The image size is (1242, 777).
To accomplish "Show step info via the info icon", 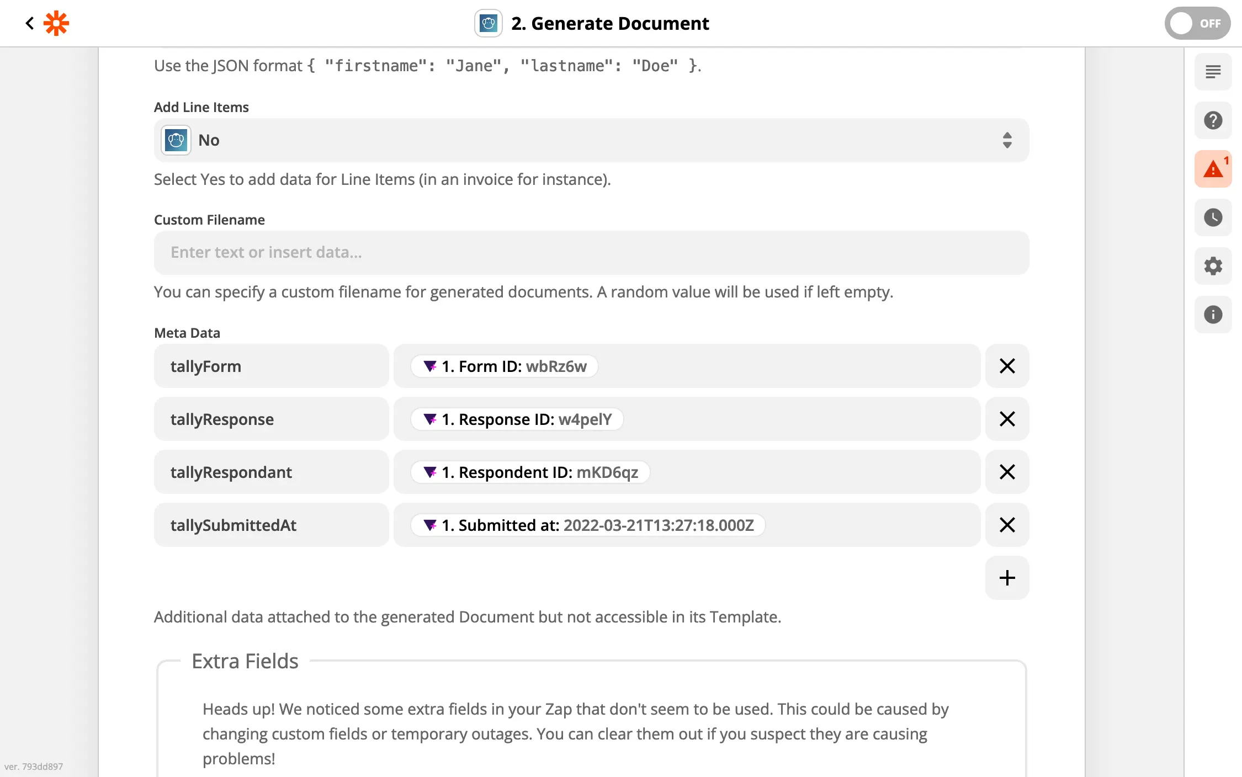I will pyautogui.click(x=1213, y=315).
